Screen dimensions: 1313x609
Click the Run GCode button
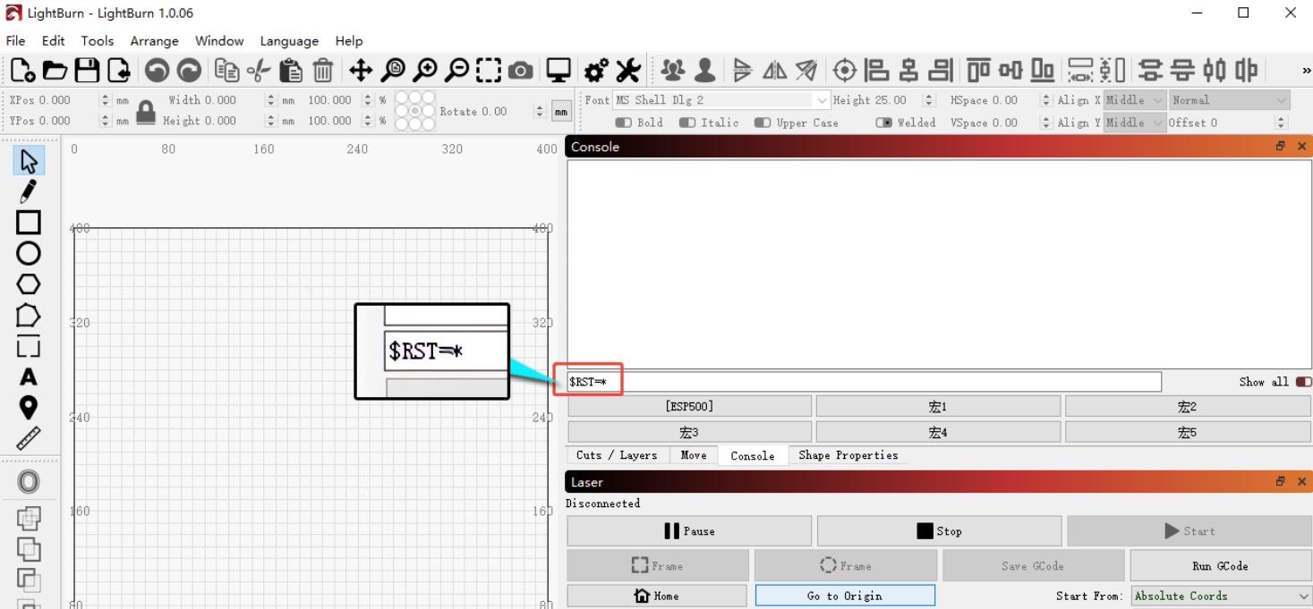click(x=1221, y=566)
